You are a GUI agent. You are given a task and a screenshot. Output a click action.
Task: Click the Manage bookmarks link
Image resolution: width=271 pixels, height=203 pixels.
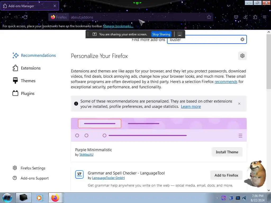click(118, 26)
